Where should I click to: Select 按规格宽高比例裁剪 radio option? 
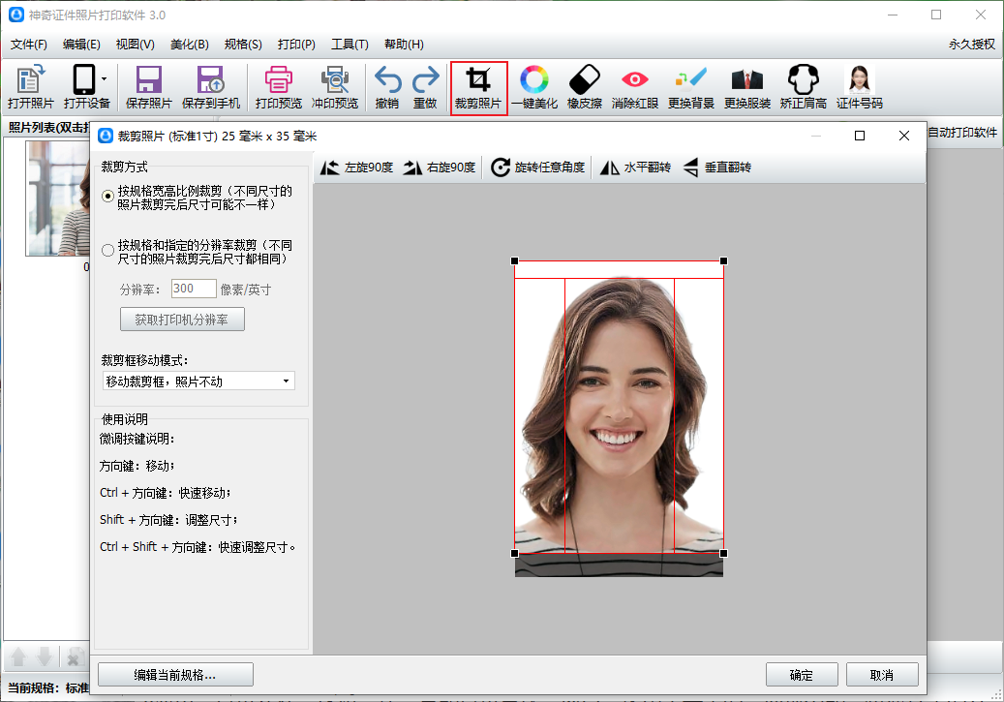[108, 196]
